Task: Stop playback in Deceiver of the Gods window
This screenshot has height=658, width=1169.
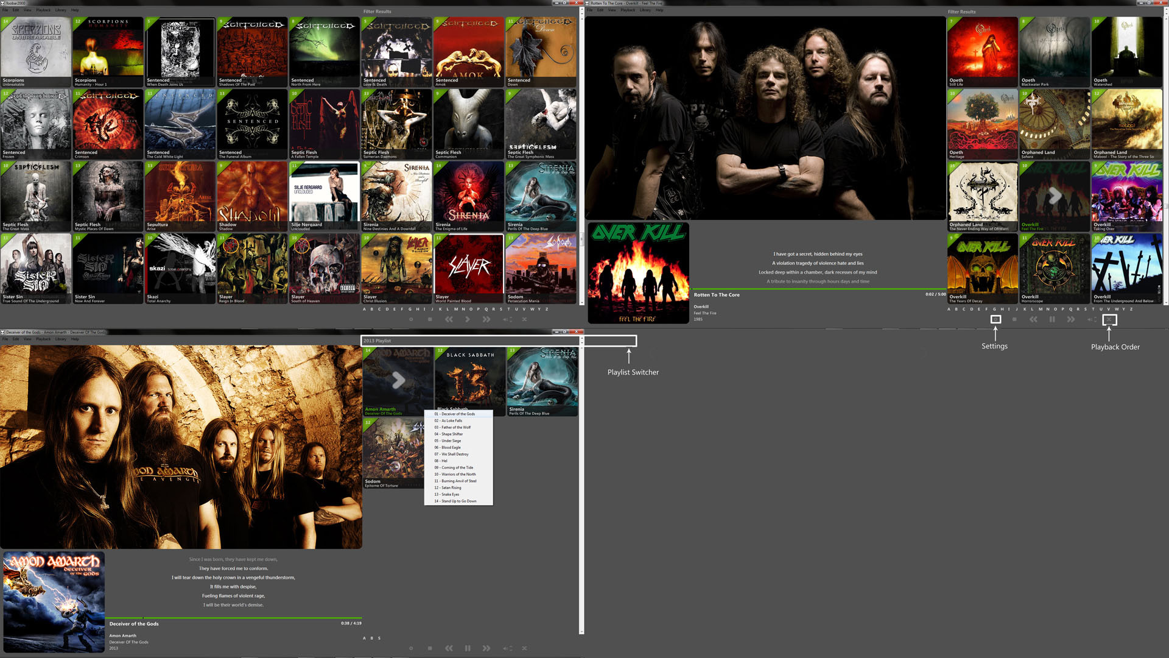Action: [430, 648]
